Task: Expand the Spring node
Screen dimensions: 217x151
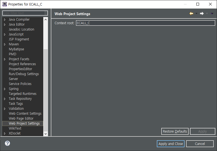Action: [5, 89]
